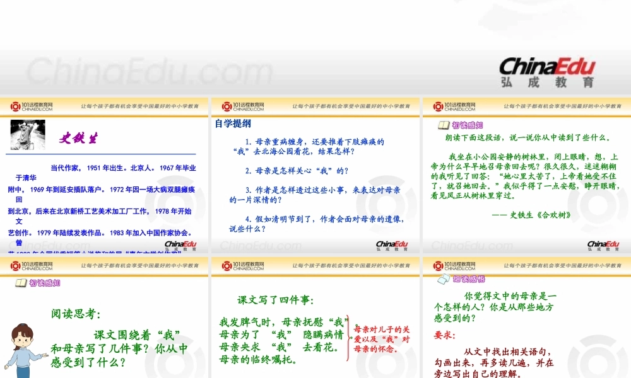Select question 2 母亲是怎样关心“我”的
The width and height of the screenshot is (631, 378).
point(297,171)
